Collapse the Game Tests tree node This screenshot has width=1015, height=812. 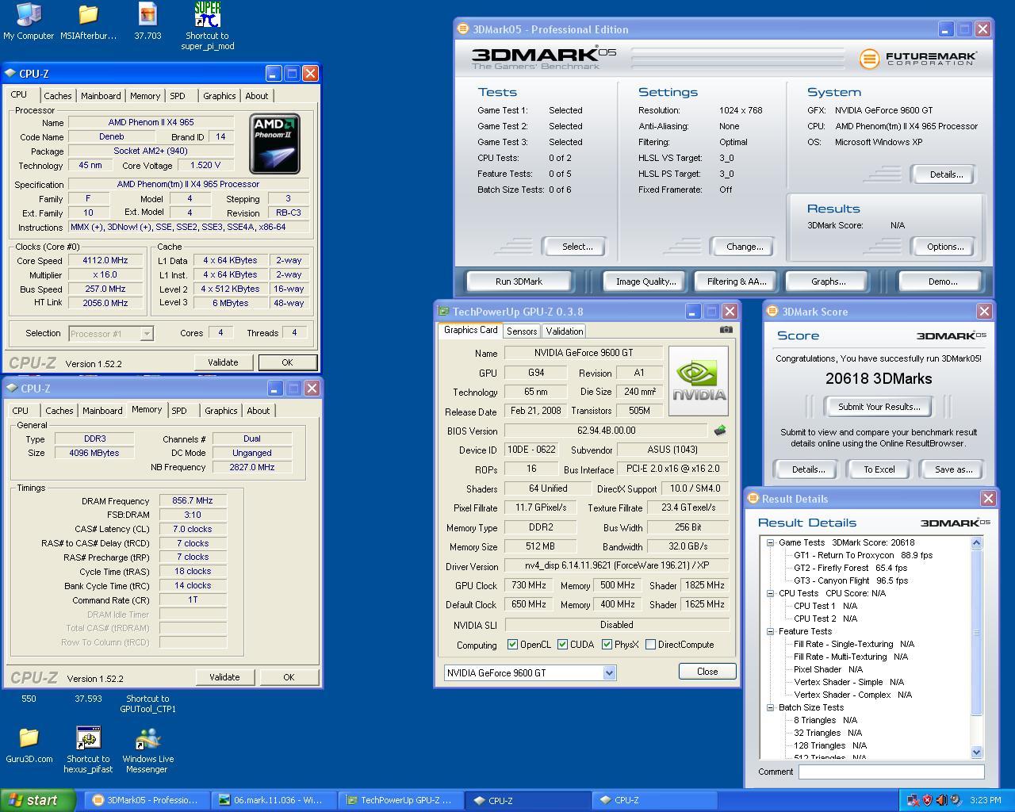(770, 542)
